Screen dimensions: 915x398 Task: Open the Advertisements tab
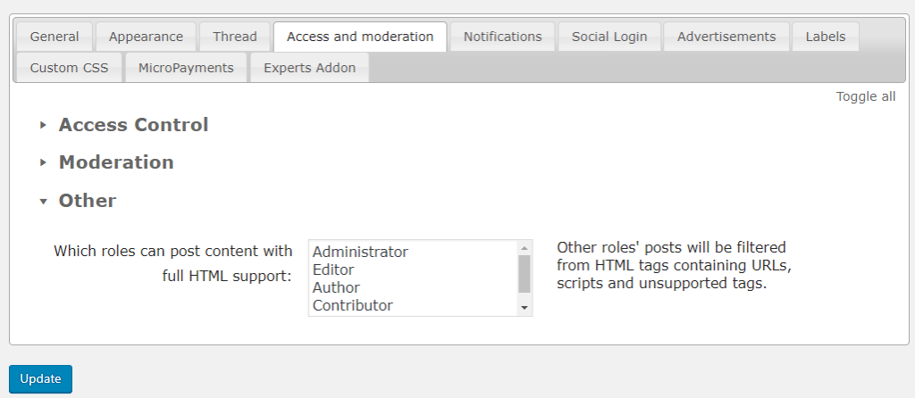726,37
